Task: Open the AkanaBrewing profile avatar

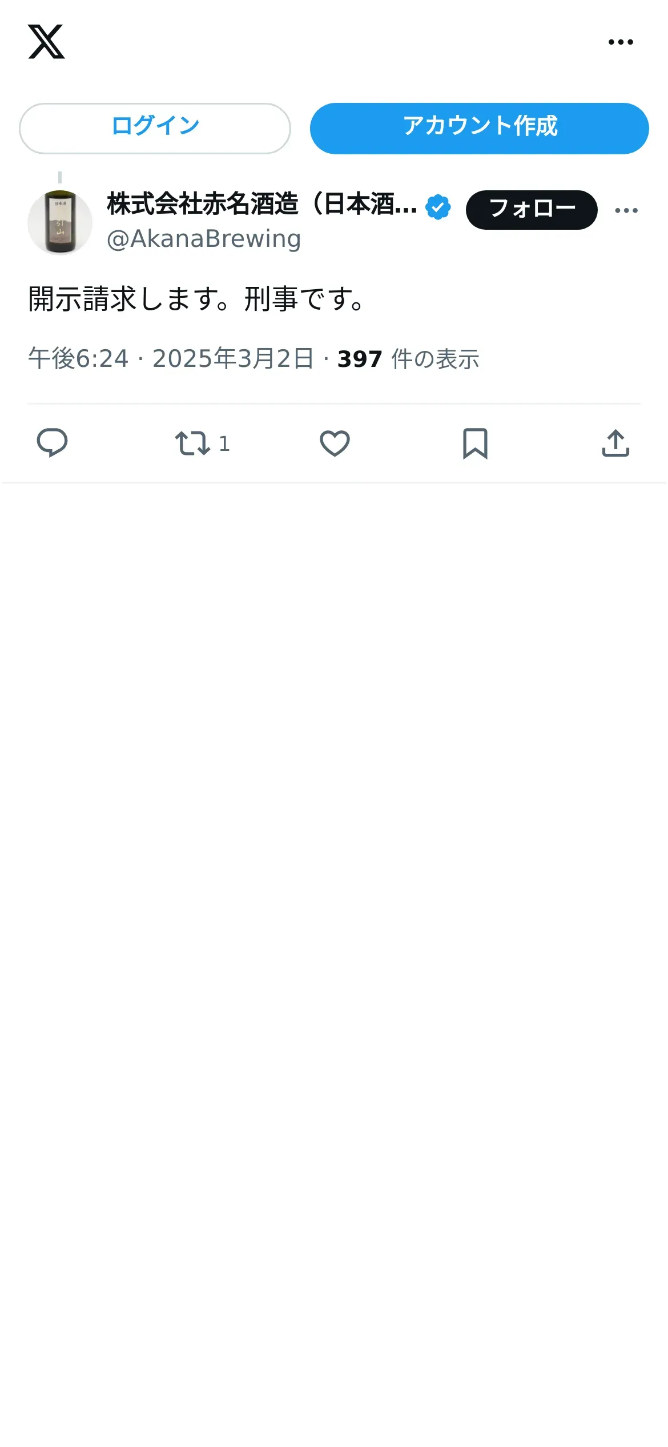Action: (60, 222)
